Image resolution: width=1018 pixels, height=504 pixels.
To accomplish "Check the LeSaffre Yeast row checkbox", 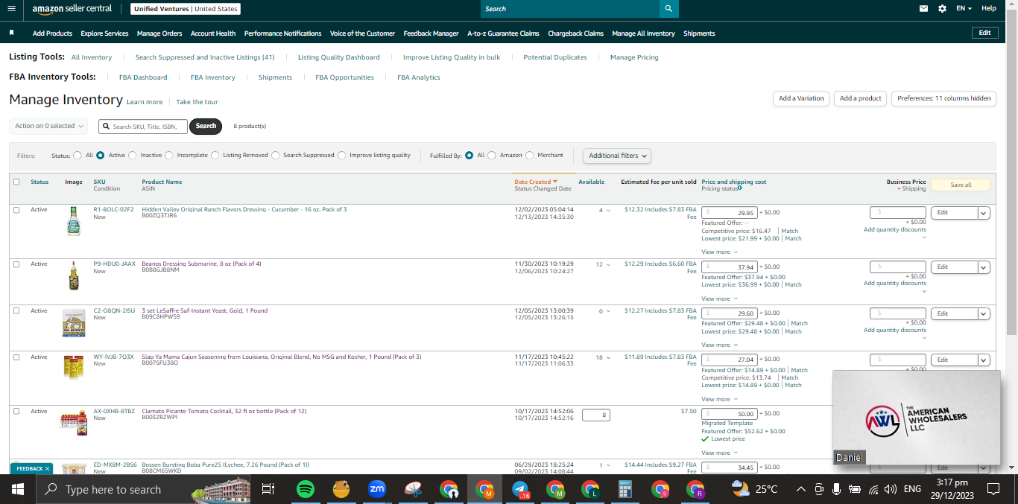I will click(x=16, y=310).
